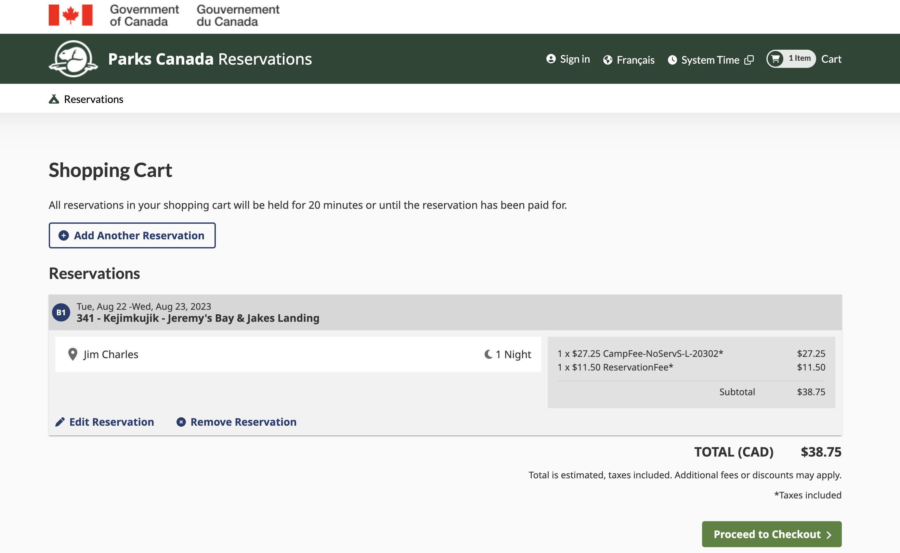This screenshot has height=553, width=900.
Task: Click Add Another Reservation button
Action: [132, 235]
